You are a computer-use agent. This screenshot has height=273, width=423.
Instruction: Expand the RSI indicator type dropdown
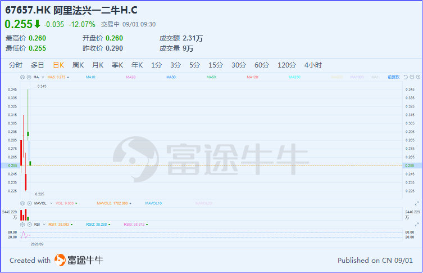44,225
